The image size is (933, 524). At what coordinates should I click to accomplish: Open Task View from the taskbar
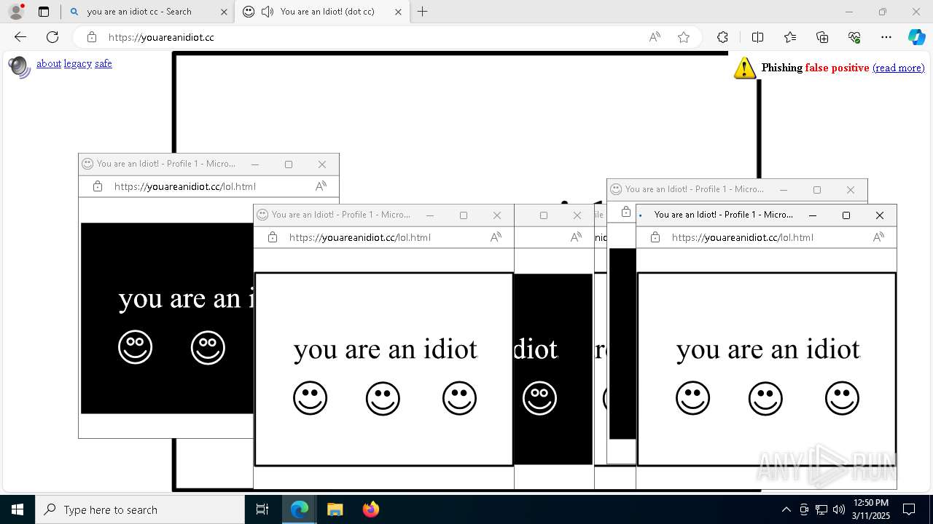pos(262,509)
